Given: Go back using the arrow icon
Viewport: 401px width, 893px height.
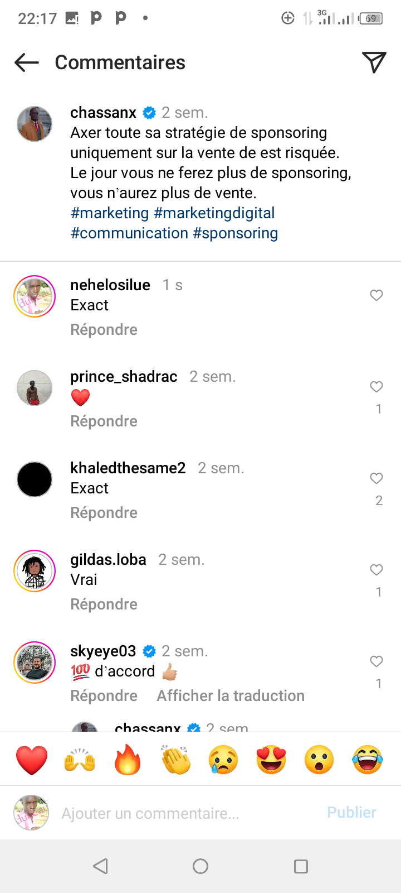Looking at the screenshot, I should pyautogui.click(x=27, y=63).
